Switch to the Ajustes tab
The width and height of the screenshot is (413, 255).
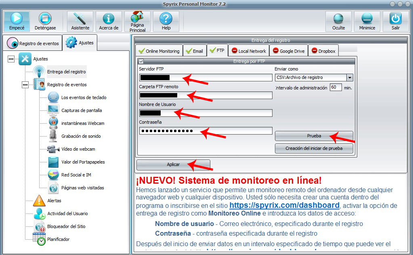tap(80, 43)
